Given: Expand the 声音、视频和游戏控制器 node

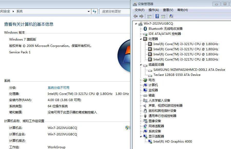Looking at the screenshot, I should click(x=141, y=106).
